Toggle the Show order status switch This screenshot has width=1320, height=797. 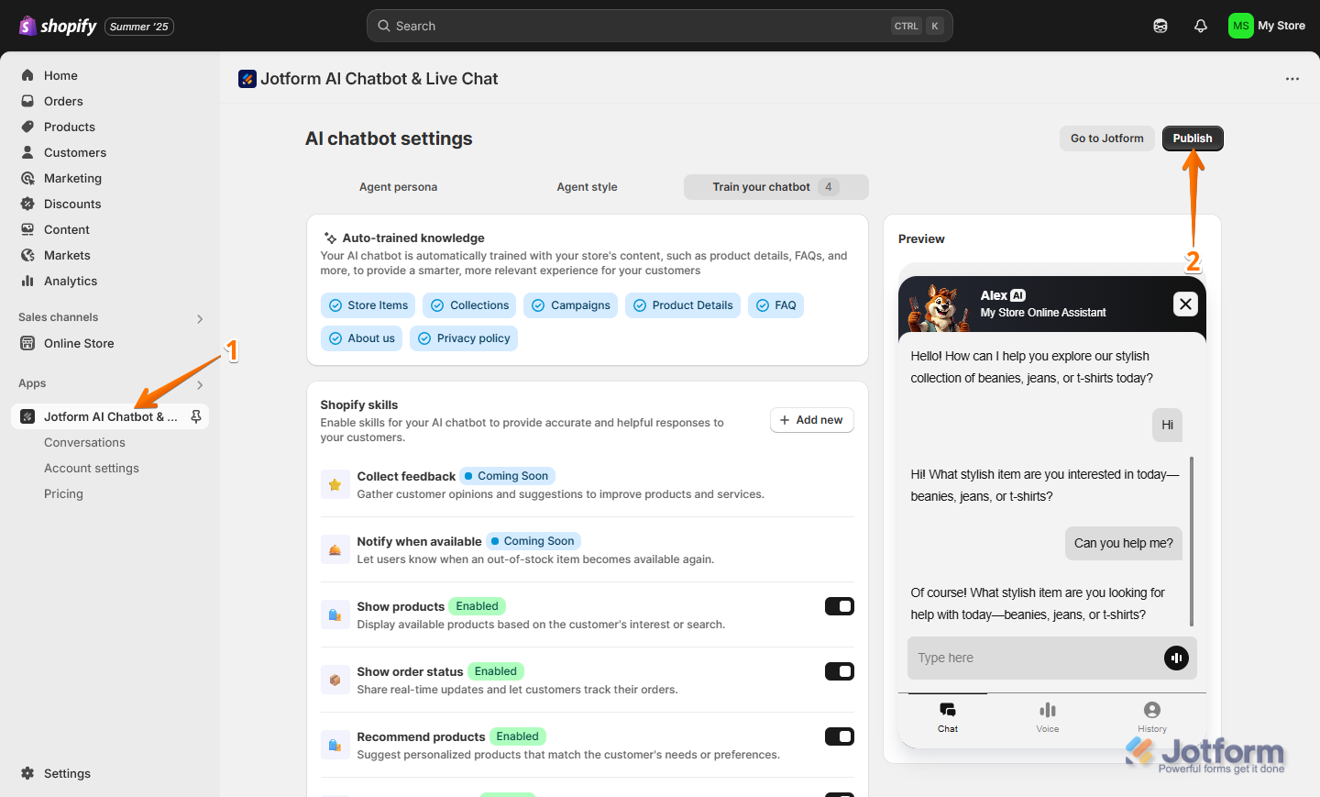pos(840,671)
